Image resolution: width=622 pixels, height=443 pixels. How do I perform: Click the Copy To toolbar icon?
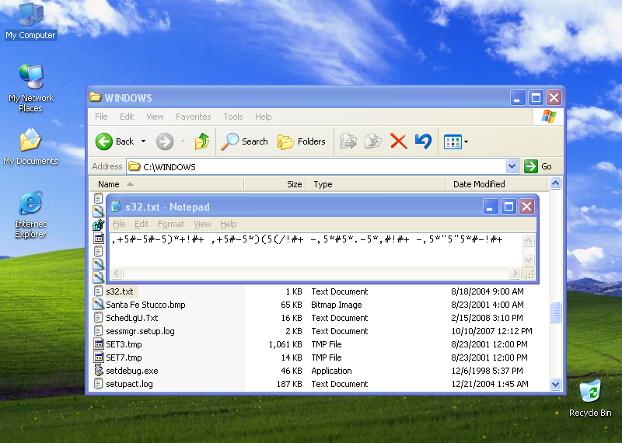(x=373, y=141)
